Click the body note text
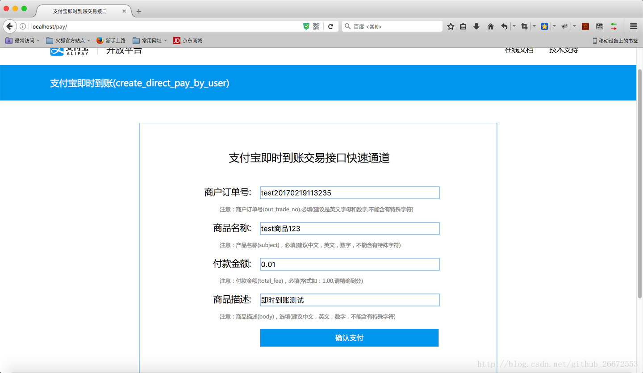This screenshot has height=373, width=643. tap(307, 317)
